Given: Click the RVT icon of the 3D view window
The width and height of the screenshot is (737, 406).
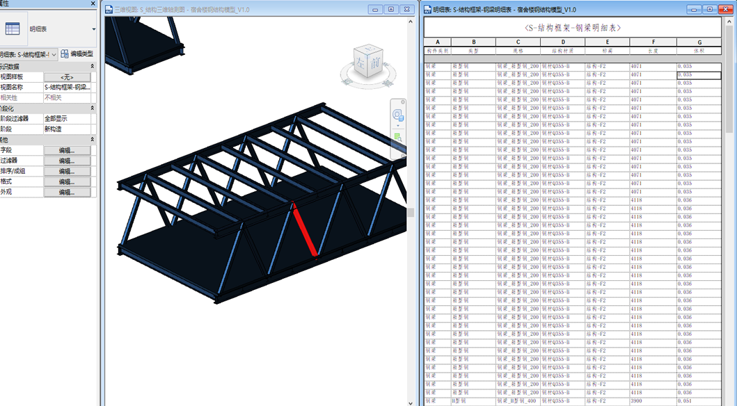Looking at the screenshot, I should coord(108,9).
